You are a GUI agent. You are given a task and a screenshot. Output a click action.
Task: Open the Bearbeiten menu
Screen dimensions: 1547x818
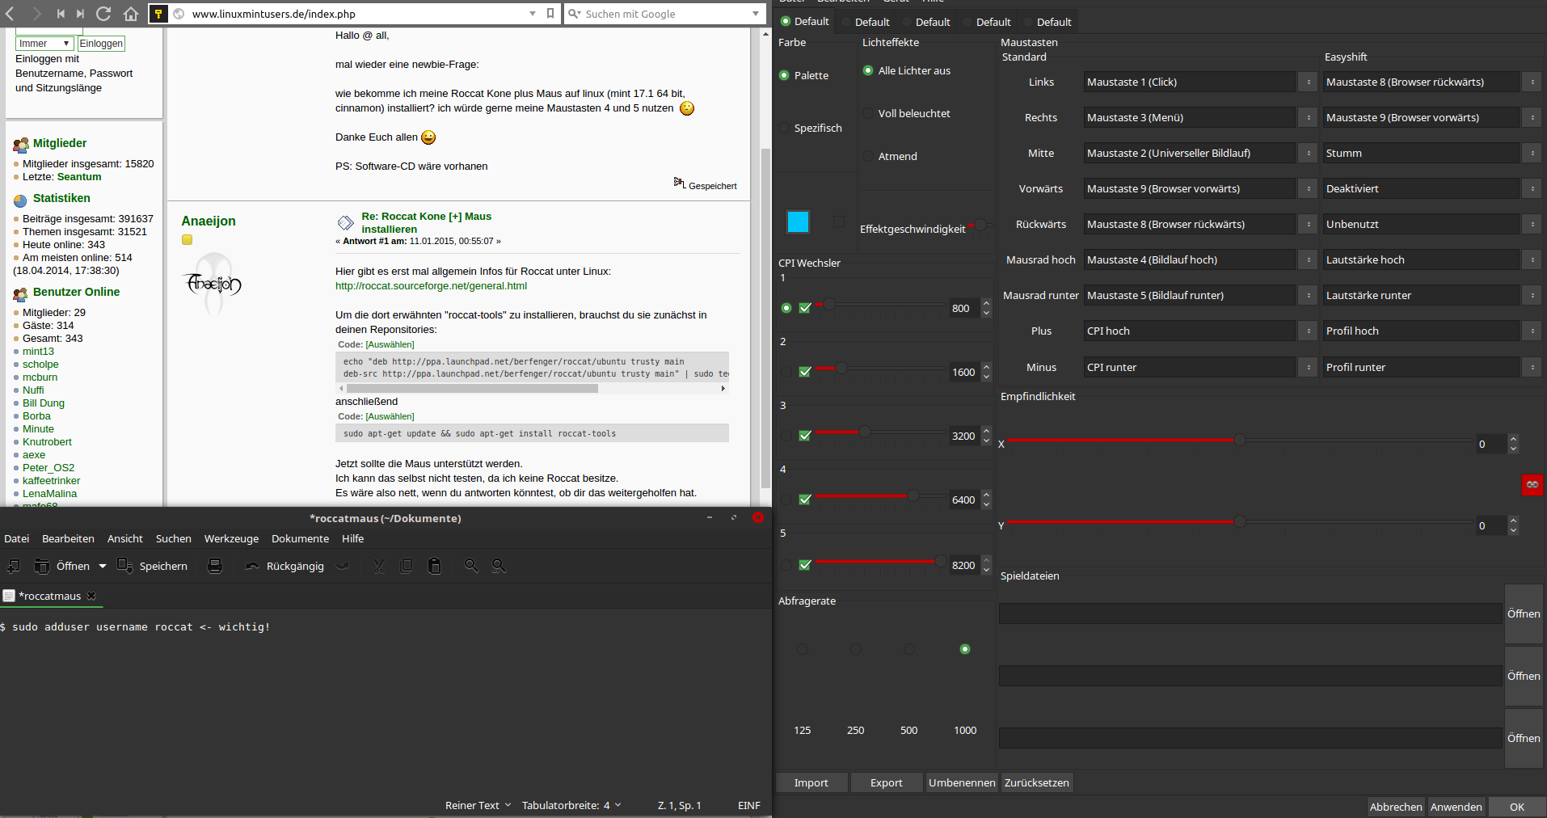pos(68,538)
